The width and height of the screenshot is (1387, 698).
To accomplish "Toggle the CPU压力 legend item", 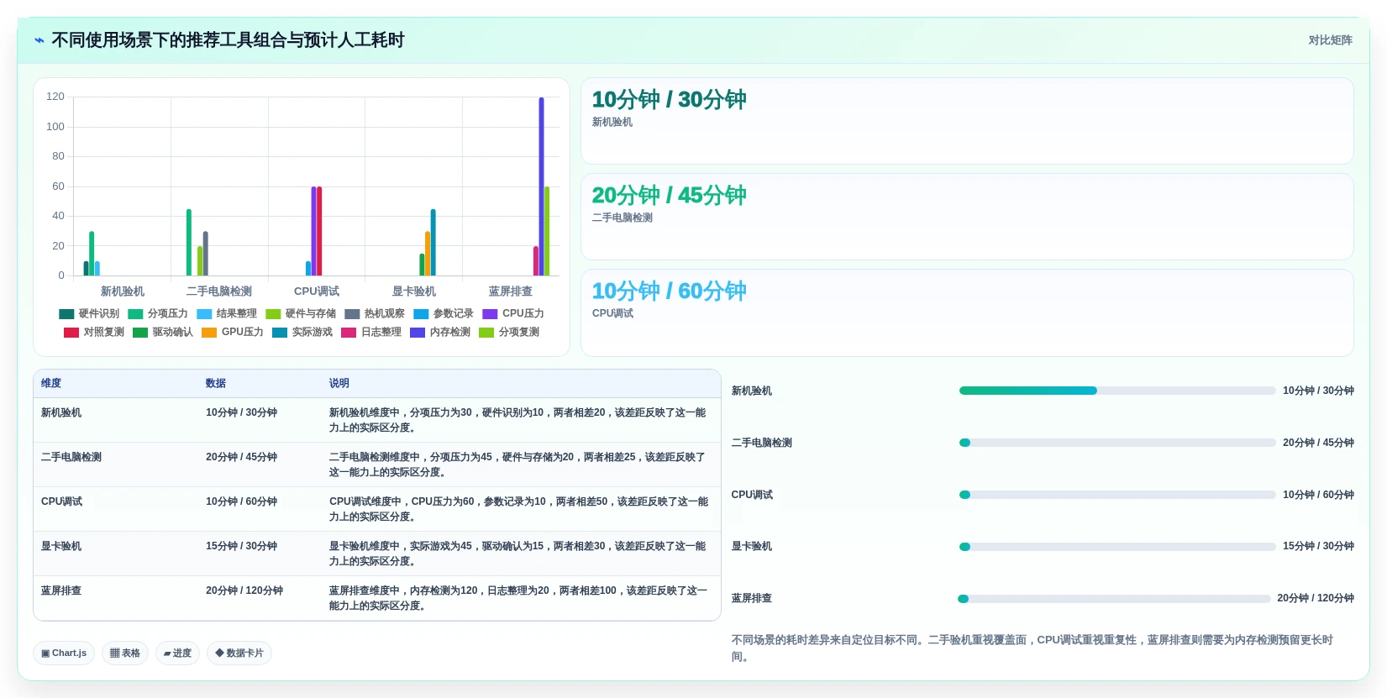I will [x=513, y=314].
